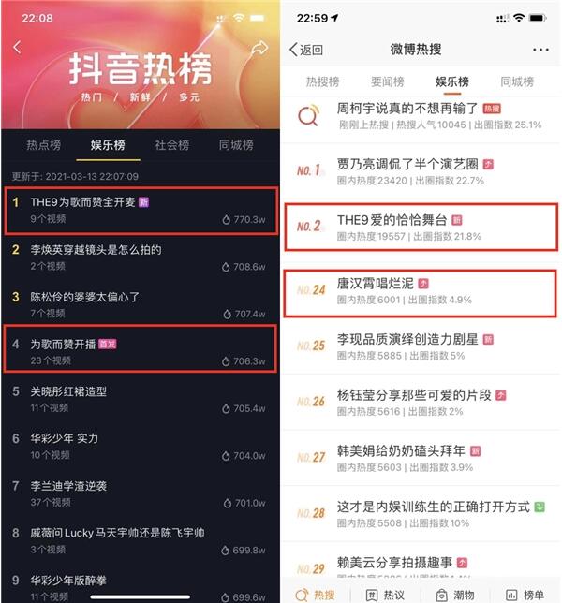This screenshot has width=562, height=603.
Task: Select the 要闻榜 tab in Weibo
Action: pos(388,81)
